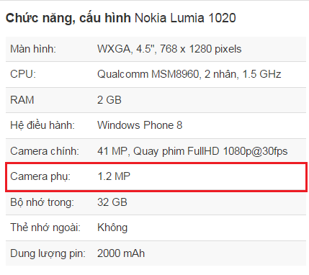Click the 2 GB RAM value
The height and width of the screenshot is (275, 309).
point(109,100)
